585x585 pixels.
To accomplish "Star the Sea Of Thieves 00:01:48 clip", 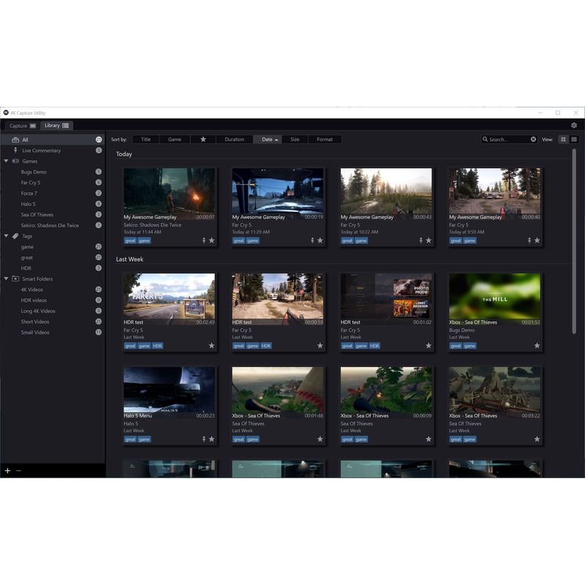I will [x=320, y=439].
